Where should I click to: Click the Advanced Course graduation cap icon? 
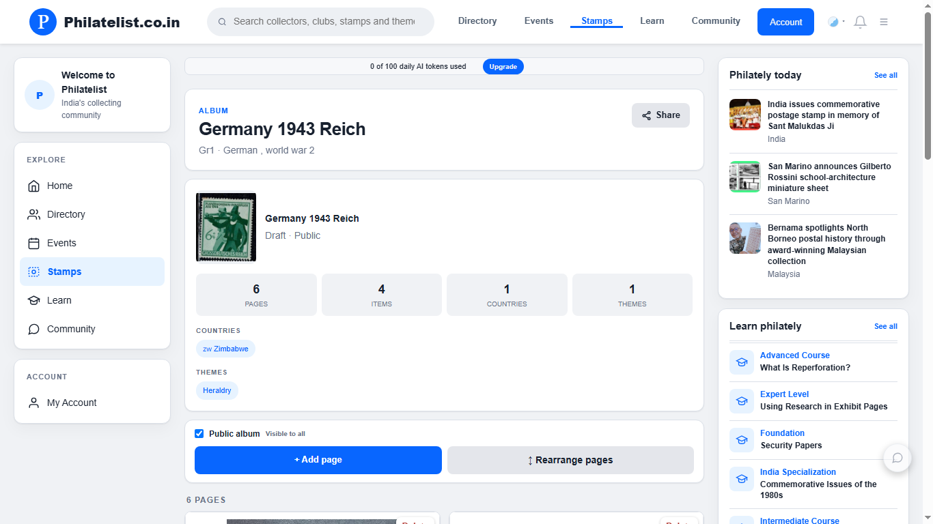[x=742, y=362]
